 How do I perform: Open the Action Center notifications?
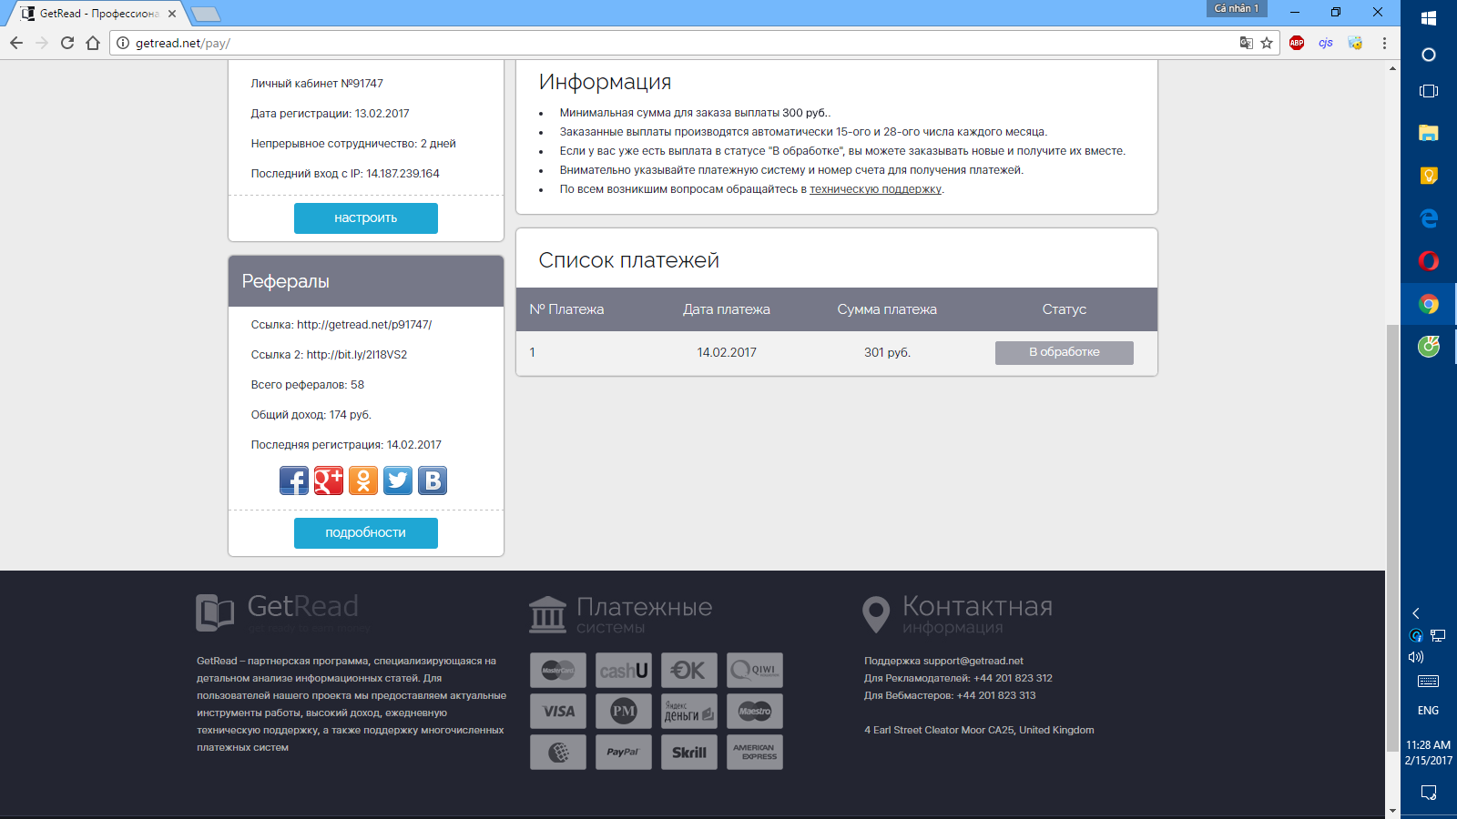click(x=1429, y=793)
